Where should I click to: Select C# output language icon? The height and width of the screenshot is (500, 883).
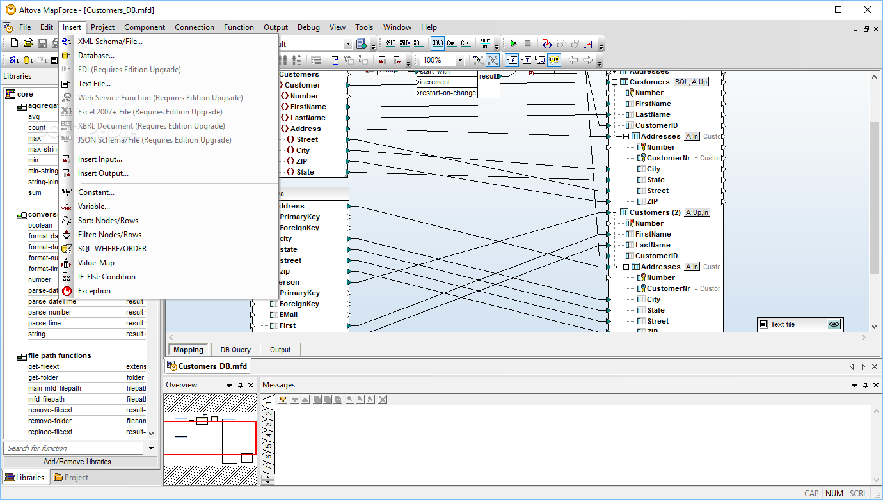(x=452, y=43)
